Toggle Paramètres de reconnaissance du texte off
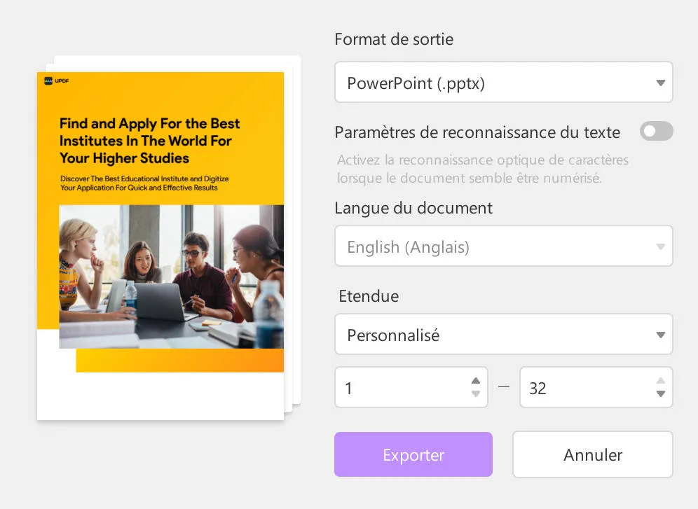 [x=656, y=131]
